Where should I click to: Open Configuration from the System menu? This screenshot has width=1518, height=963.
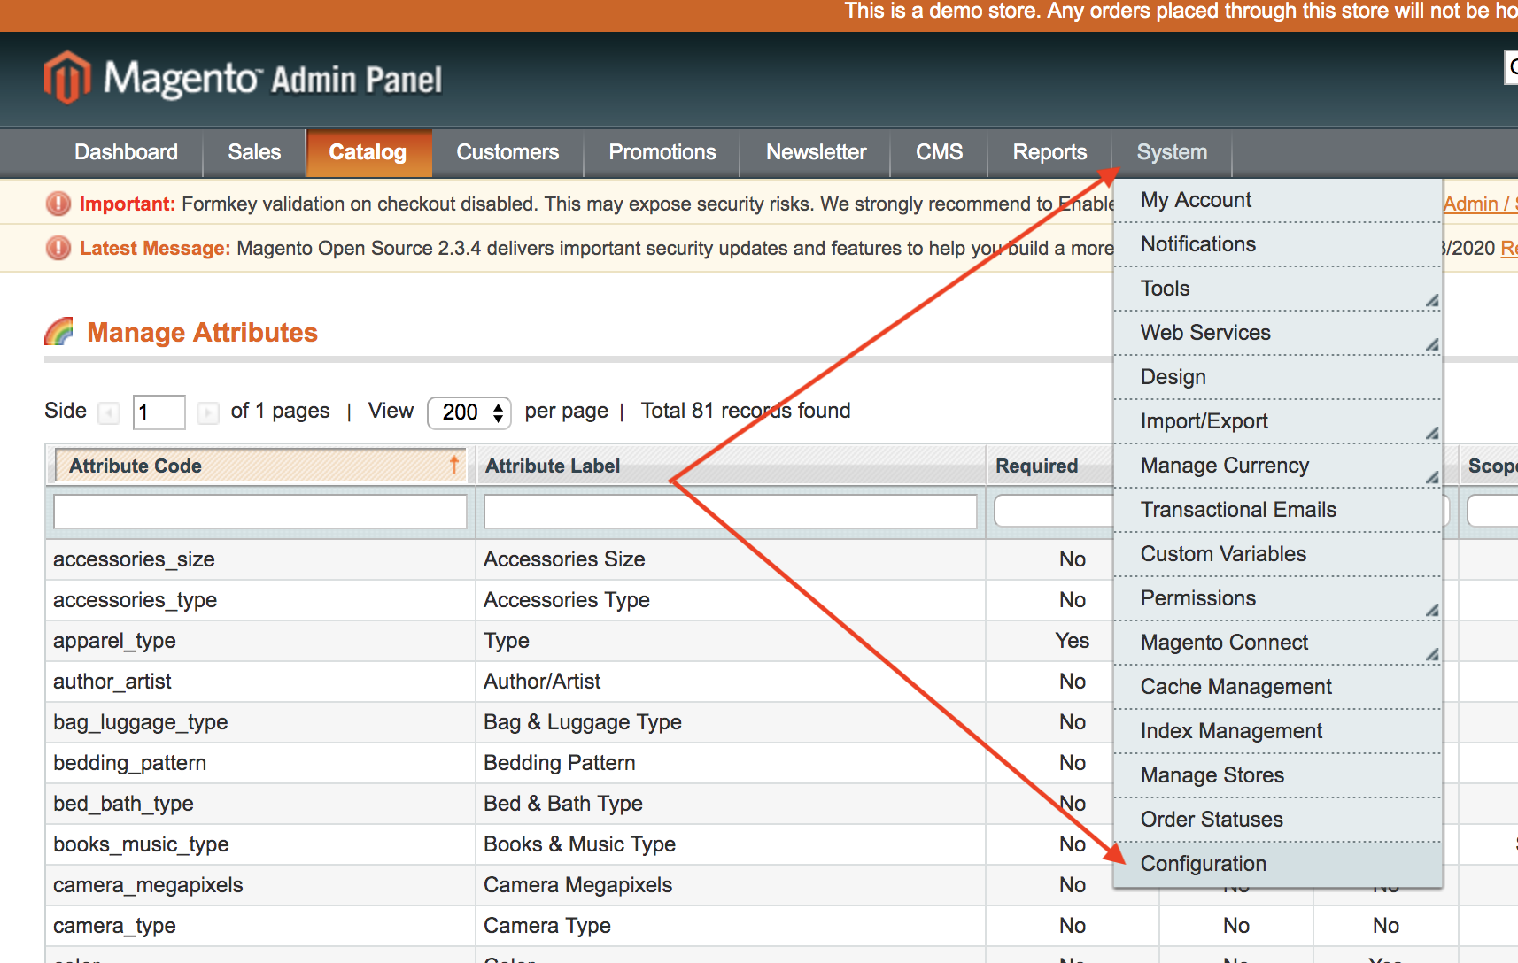coord(1203,864)
